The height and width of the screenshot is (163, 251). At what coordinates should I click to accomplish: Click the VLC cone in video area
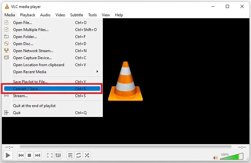[x=125, y=81]
